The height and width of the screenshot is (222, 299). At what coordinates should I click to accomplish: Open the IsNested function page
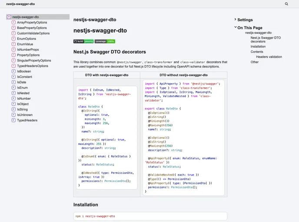click(x=23, y=93)
